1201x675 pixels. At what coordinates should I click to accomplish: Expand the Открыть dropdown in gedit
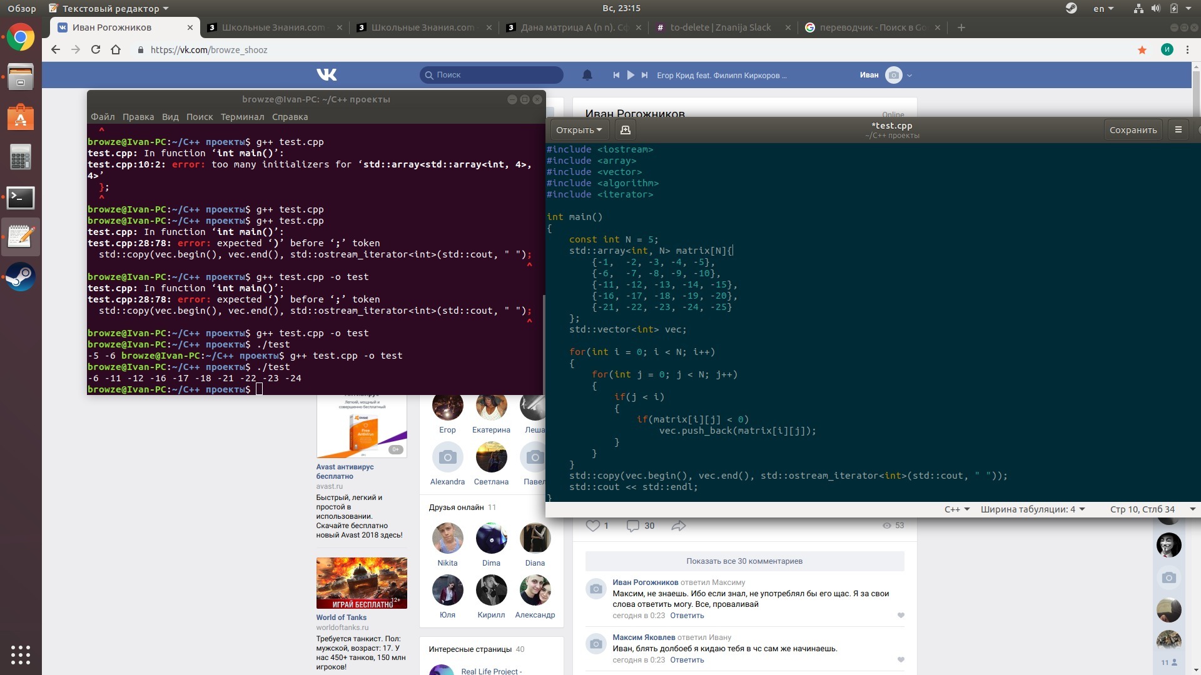coord(579,130)
